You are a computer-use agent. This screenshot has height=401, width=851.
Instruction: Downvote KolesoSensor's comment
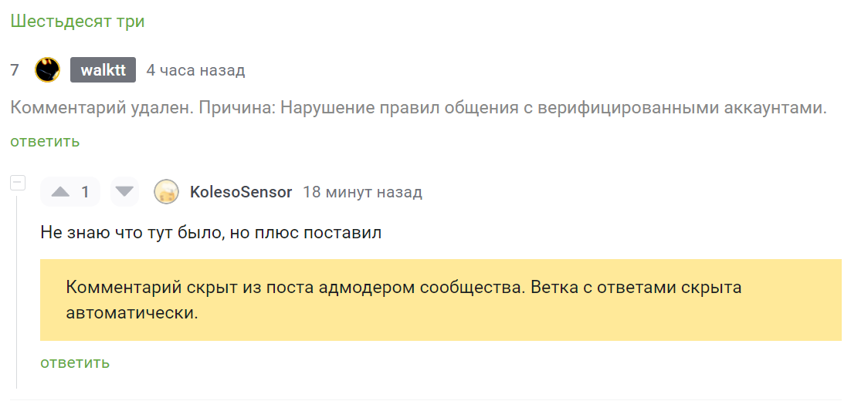(124, 192)
